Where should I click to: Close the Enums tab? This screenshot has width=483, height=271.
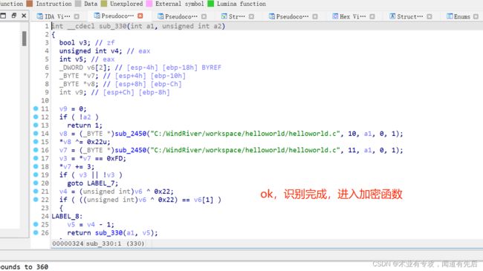pos(476,16)
